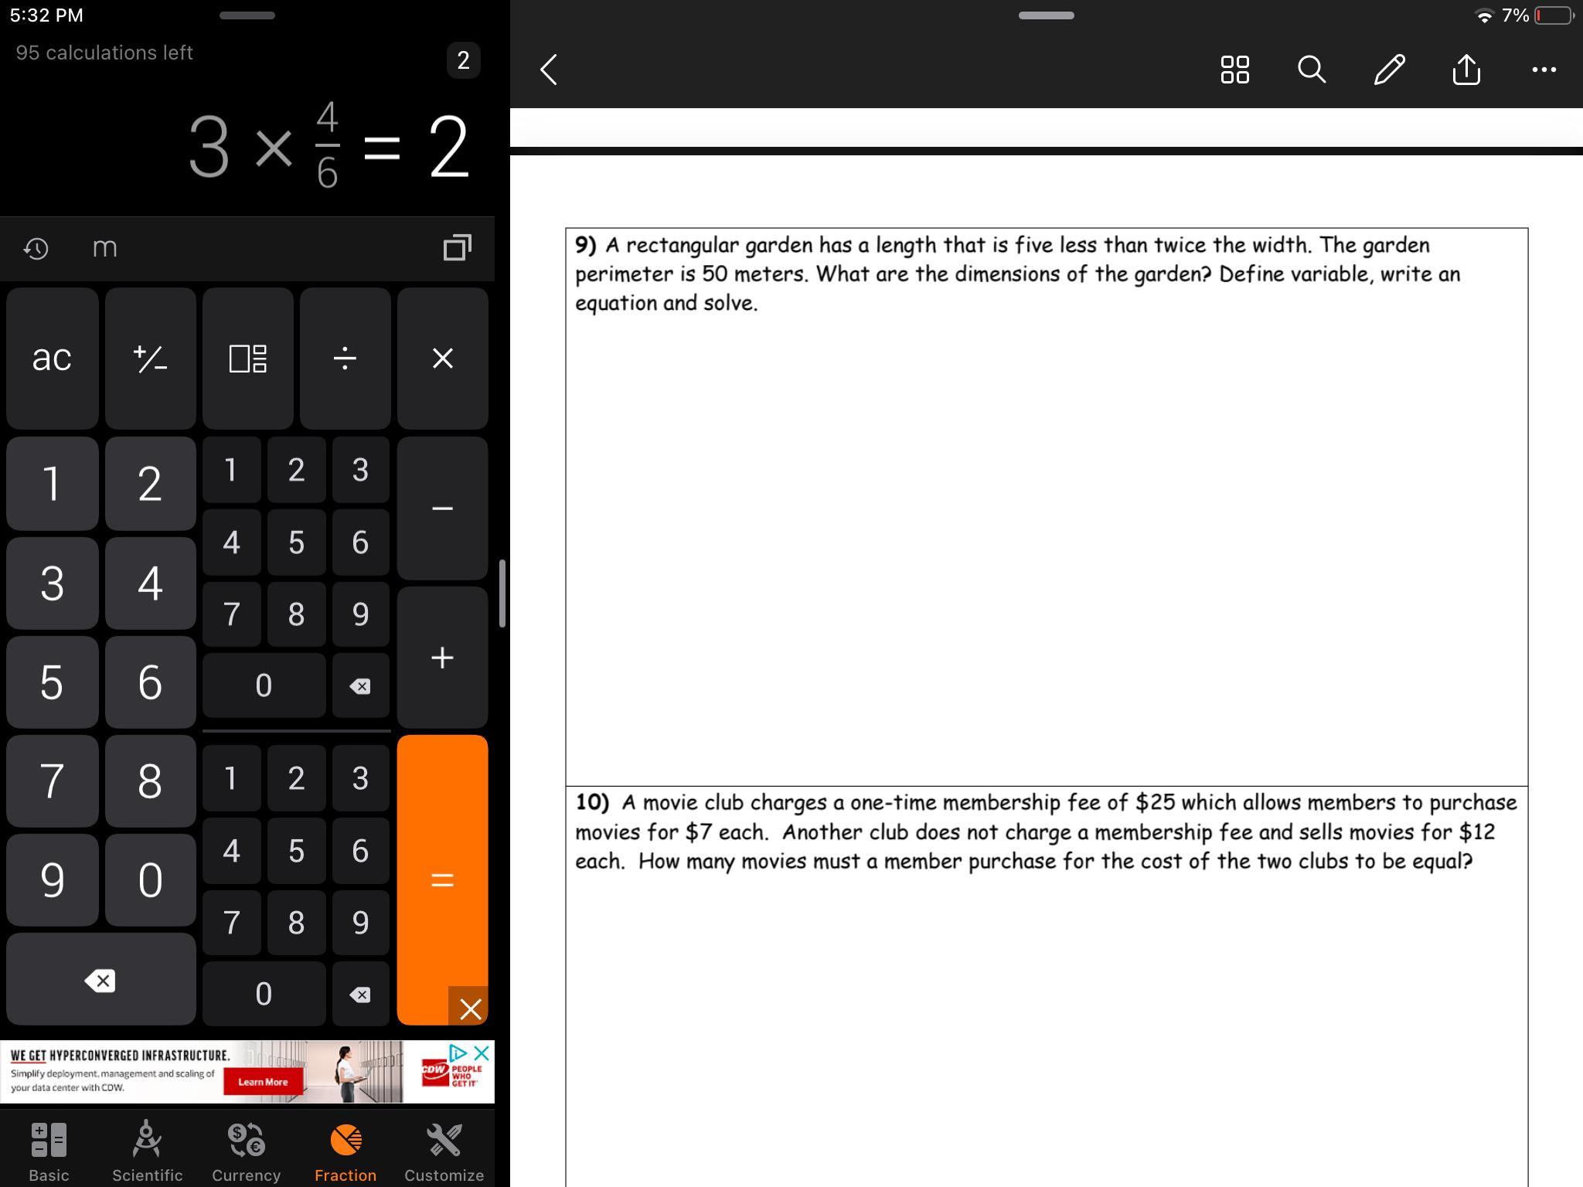Viewport: 1583px width, 1187px height.
Task: Tap the history count badge showing 2
Action: [463, 60]
